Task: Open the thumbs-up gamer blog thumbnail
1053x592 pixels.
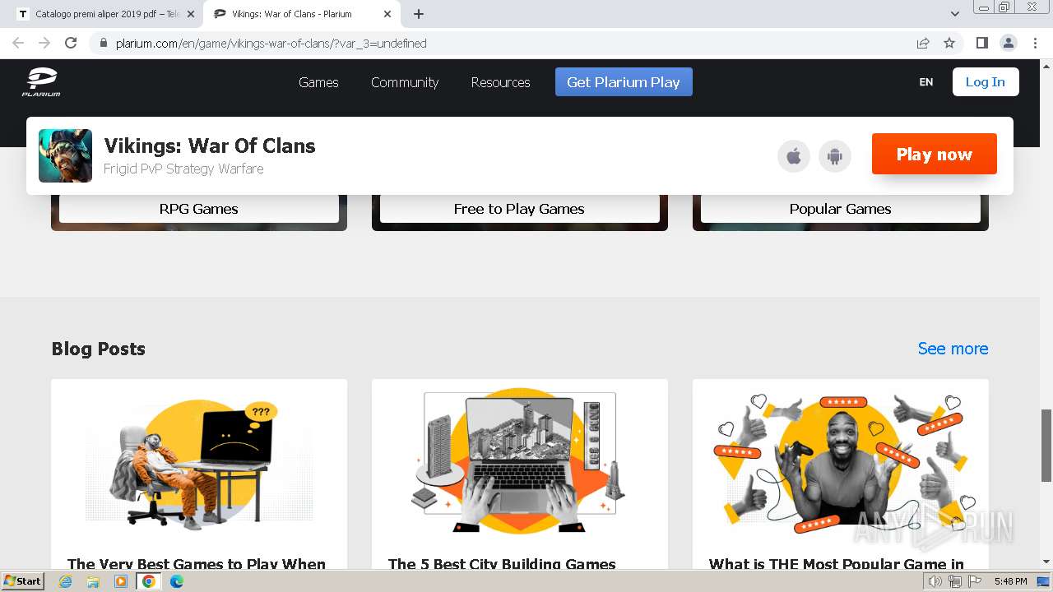Action: tap(841, 461)
